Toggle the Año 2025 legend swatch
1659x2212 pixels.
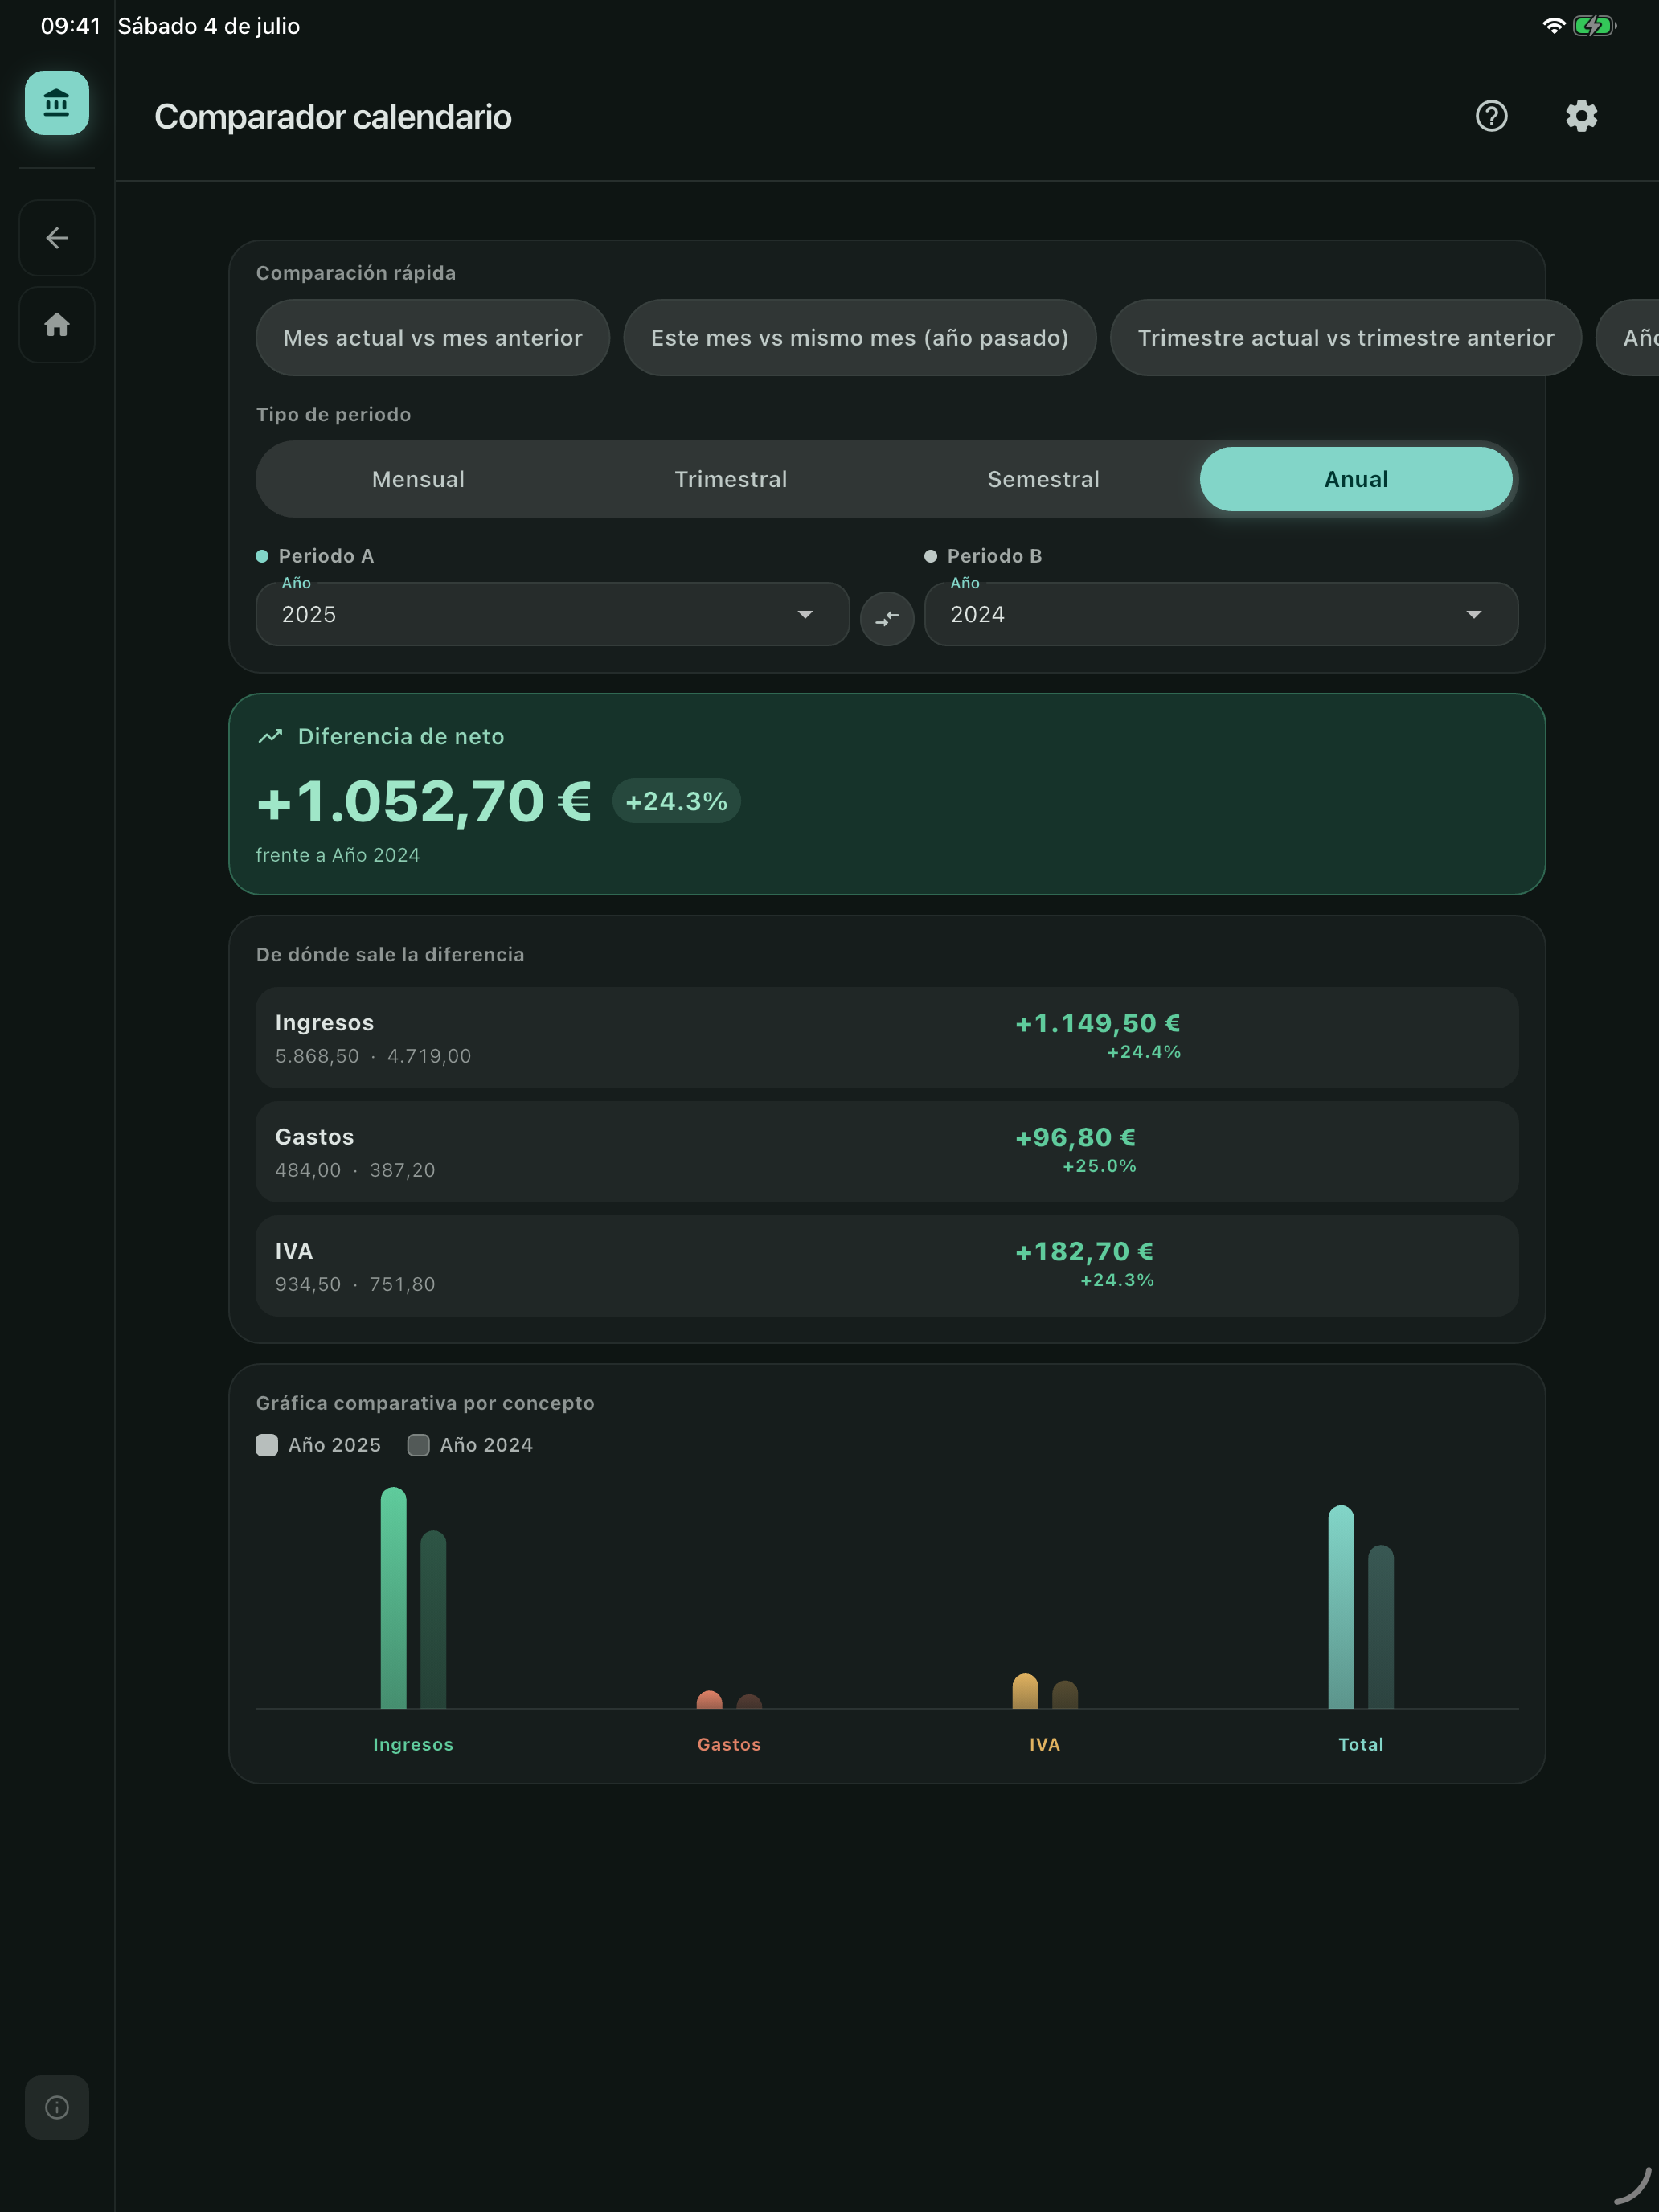pyautogui.click(x=267, y=1445)
